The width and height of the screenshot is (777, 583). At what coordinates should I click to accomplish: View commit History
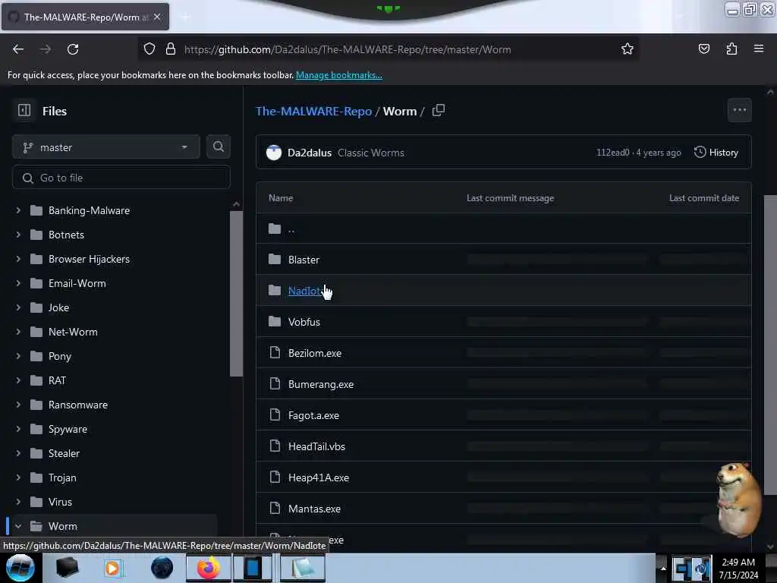pos(716,152)
